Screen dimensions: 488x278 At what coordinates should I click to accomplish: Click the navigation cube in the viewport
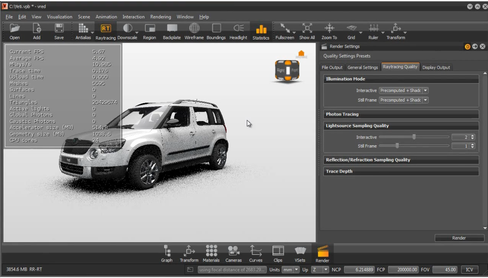click(287, 70)
